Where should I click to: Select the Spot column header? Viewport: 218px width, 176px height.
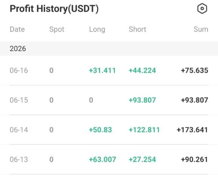click(x=57, y=30)
